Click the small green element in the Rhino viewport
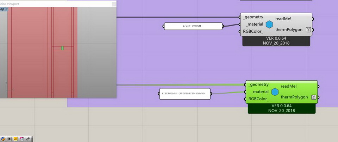 click(62, 48)
